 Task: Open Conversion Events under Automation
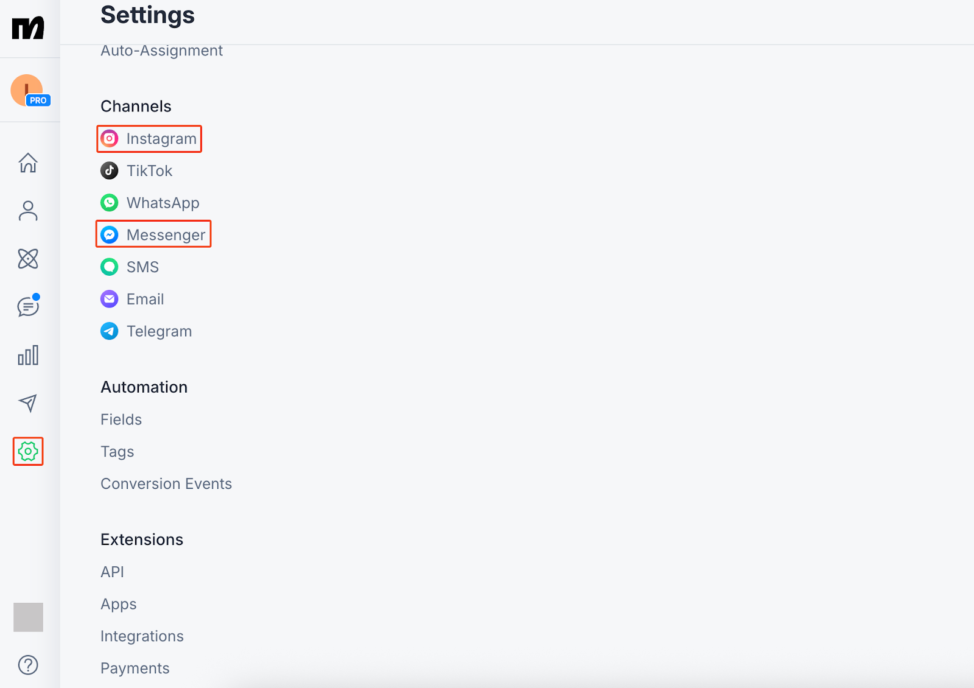pos(166,484)
